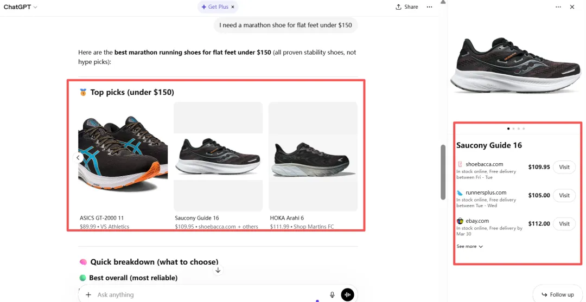Open the ChatGPT model selector dropdown
The width and height of the screenshot is (586, 302).
[x=21, y=7]
